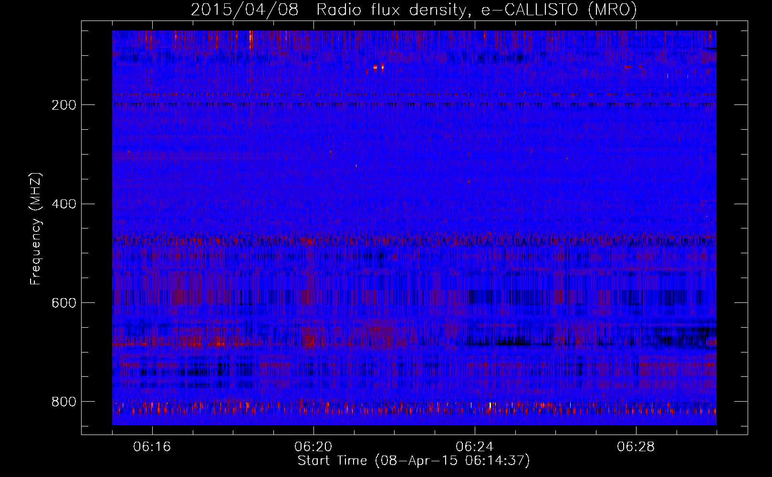Click the 06:20 time tick label
This screenshot has height=477, width=772.
pos(313,447)
